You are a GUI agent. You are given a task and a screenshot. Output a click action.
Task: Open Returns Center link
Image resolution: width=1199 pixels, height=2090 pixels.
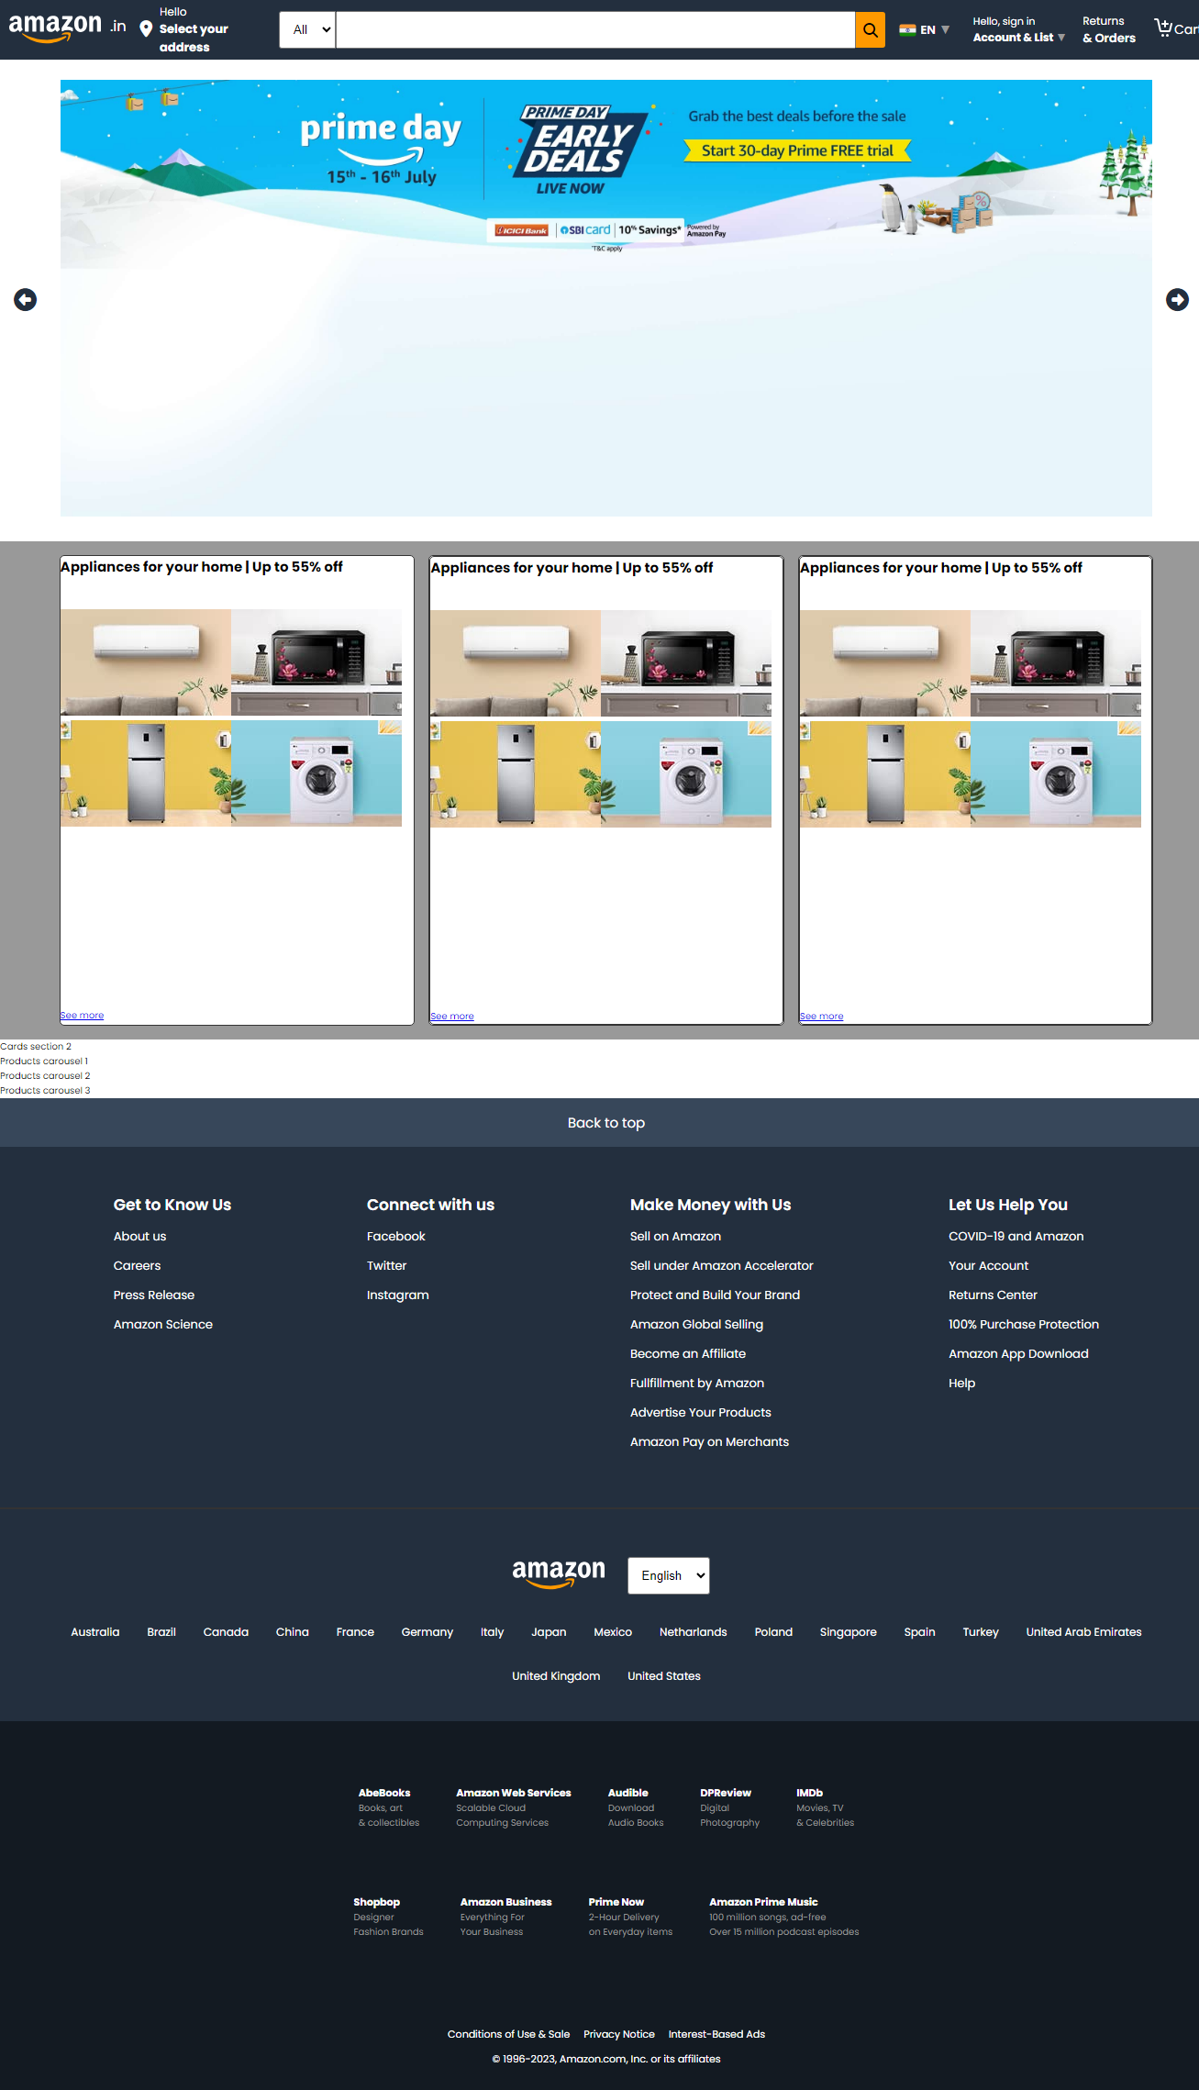994,1295
